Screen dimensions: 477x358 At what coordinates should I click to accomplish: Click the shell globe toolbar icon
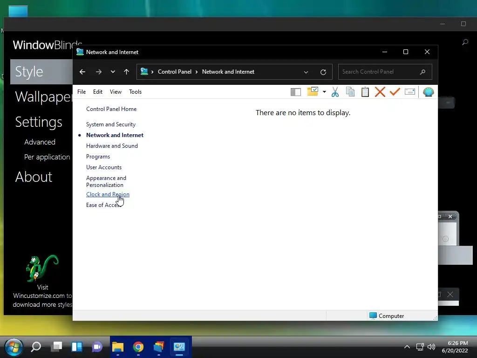429,92
